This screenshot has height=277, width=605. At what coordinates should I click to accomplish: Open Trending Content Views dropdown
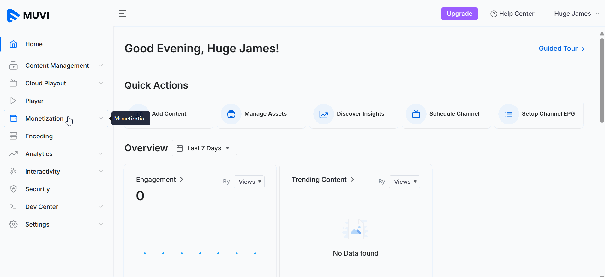[404, 182]
